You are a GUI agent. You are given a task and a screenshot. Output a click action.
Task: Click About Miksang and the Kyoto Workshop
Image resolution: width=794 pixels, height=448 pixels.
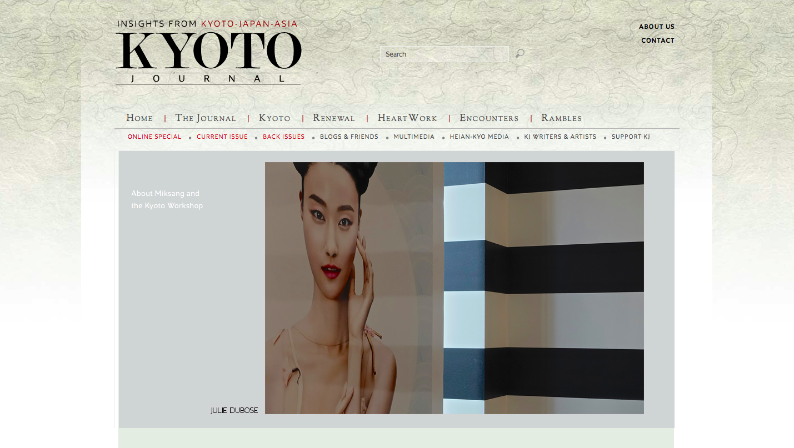tap(167, 199)
